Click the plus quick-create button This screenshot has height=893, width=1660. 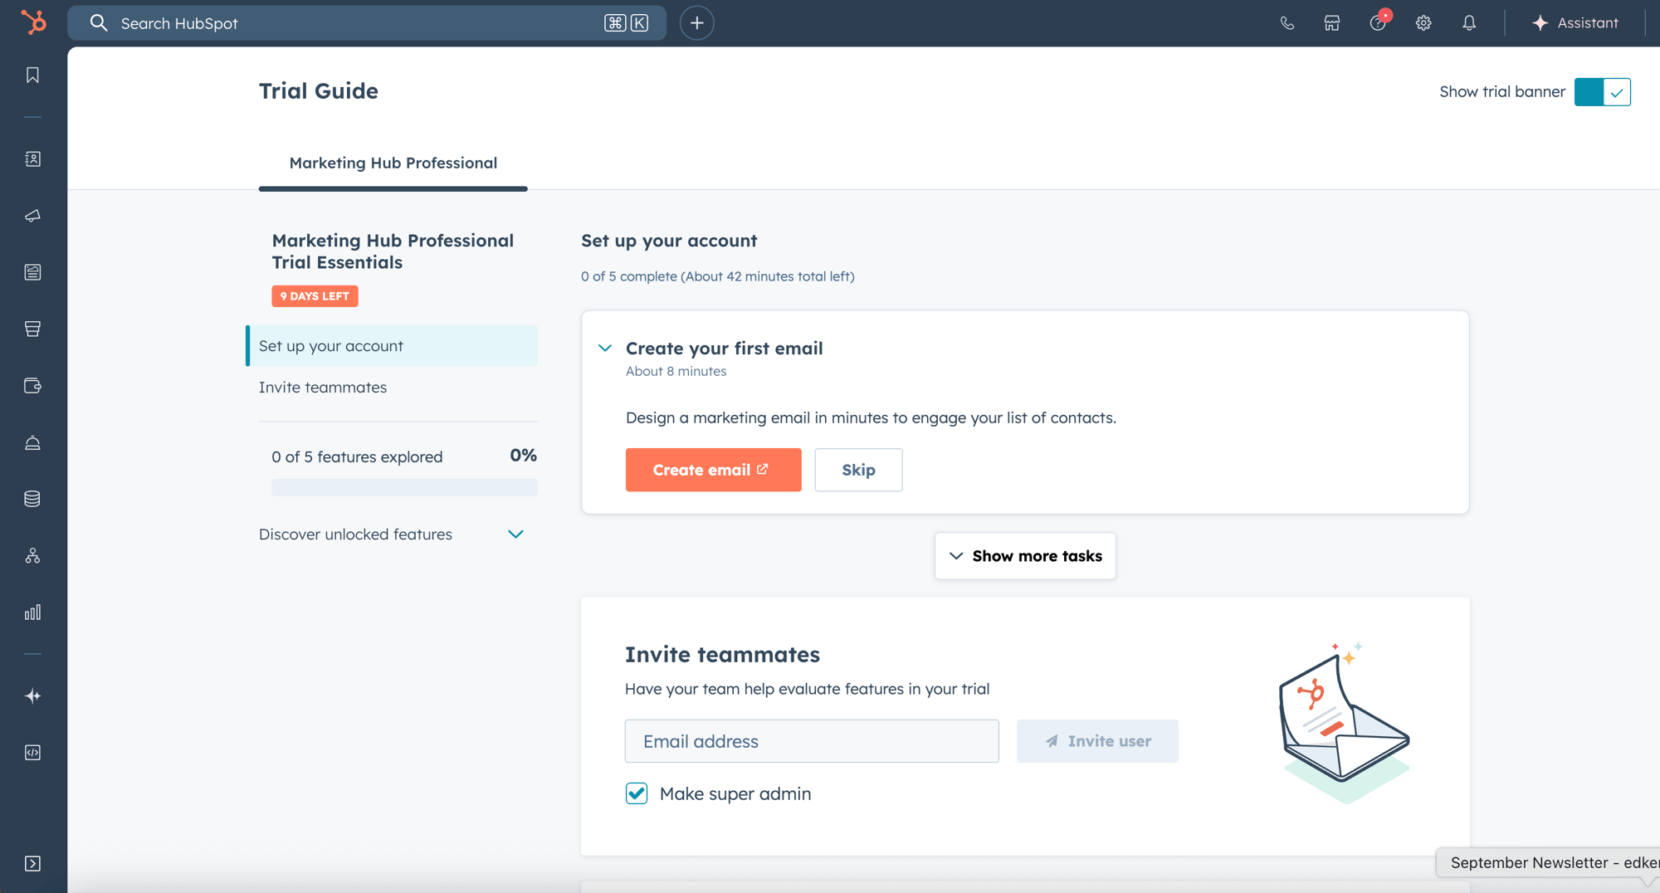(x=697, y=23)
